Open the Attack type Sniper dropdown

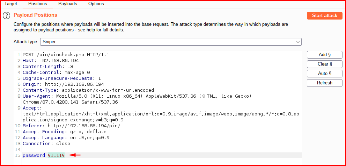pos(171,41)
